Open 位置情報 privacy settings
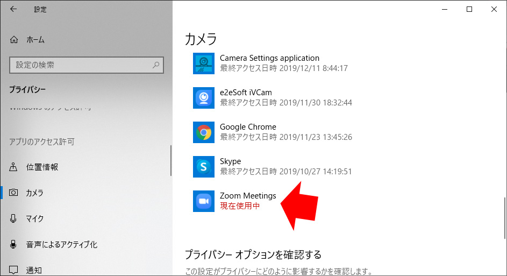Viewport: 507px width, 276px height. point(42,167)
